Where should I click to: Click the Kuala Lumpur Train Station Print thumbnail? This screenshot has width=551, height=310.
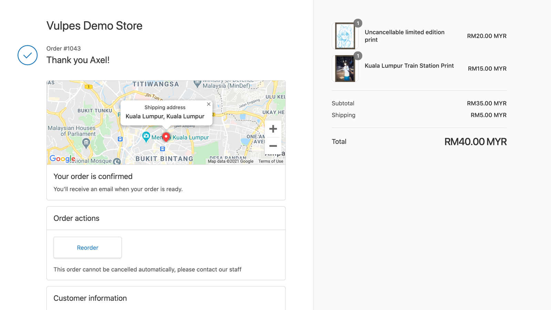[345, 68]
